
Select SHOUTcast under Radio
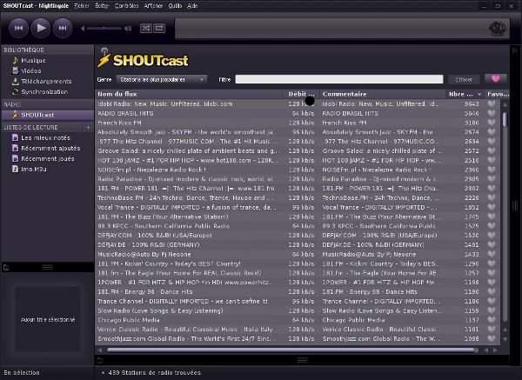48,115
